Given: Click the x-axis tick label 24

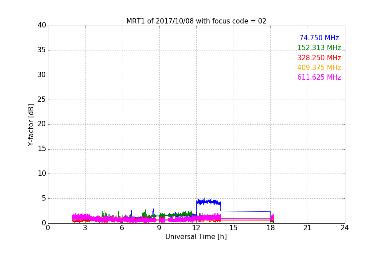Looking at the screenshot, I should point(344,228).
